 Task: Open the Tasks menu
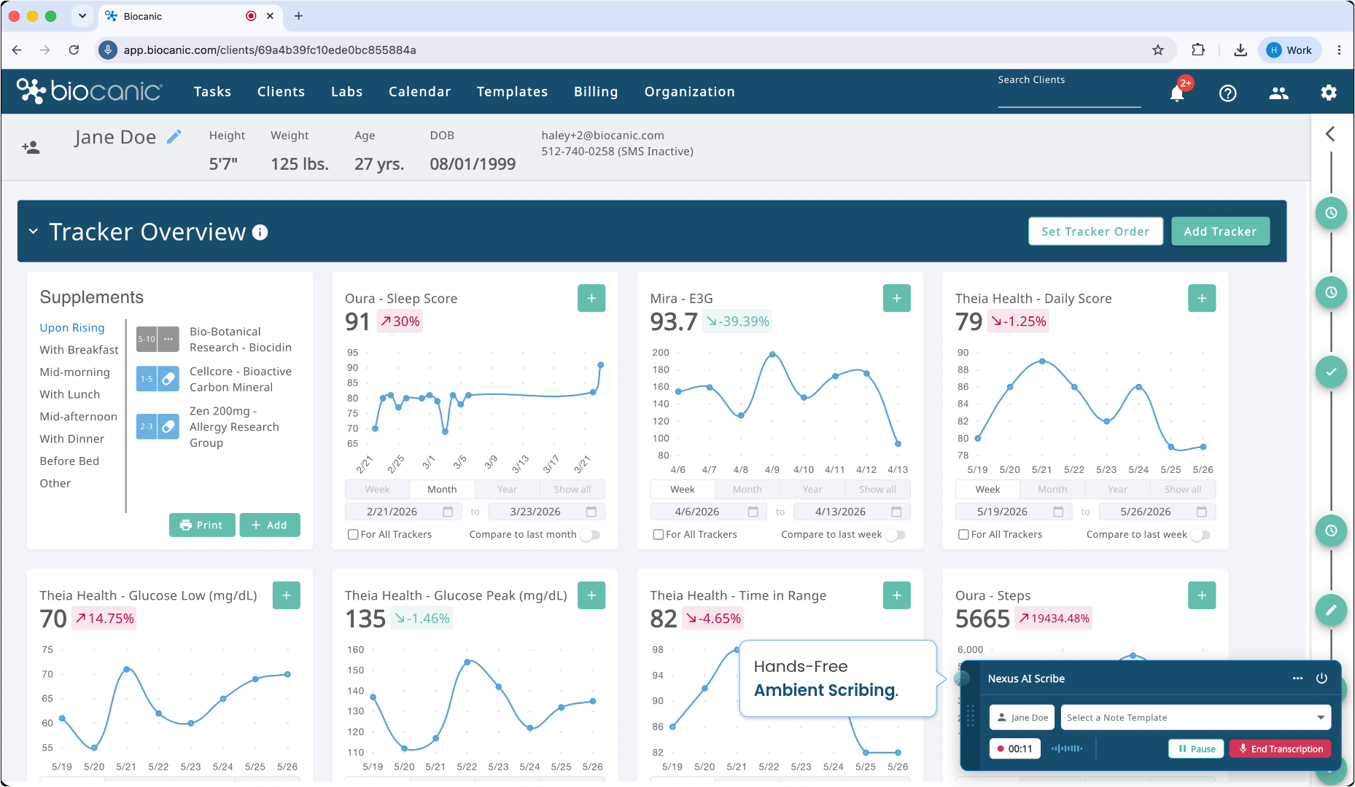(x=212, y=92)
